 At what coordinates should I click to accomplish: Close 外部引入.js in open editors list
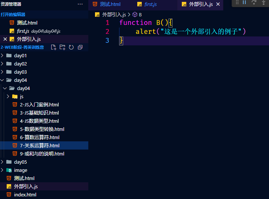[5, 39]
